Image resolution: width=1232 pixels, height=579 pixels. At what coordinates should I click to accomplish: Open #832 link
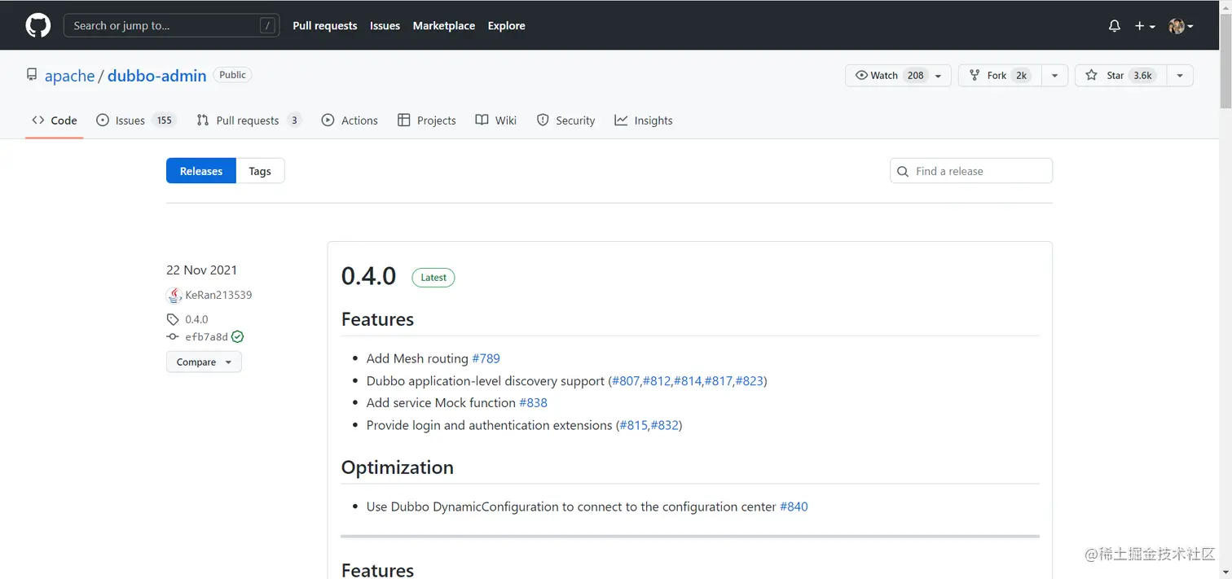coord(665,425)
